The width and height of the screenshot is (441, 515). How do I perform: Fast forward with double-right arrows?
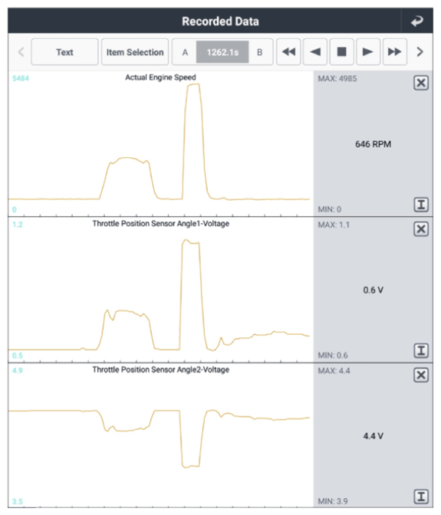coord(395,52)
